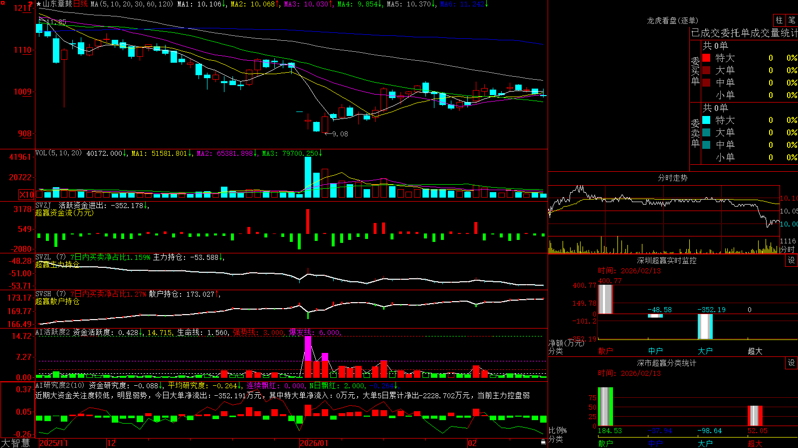The height and width of the screenshot is (448, 798).
Task: Select the SVZL (7) indicator name
Action: (50, 257)
